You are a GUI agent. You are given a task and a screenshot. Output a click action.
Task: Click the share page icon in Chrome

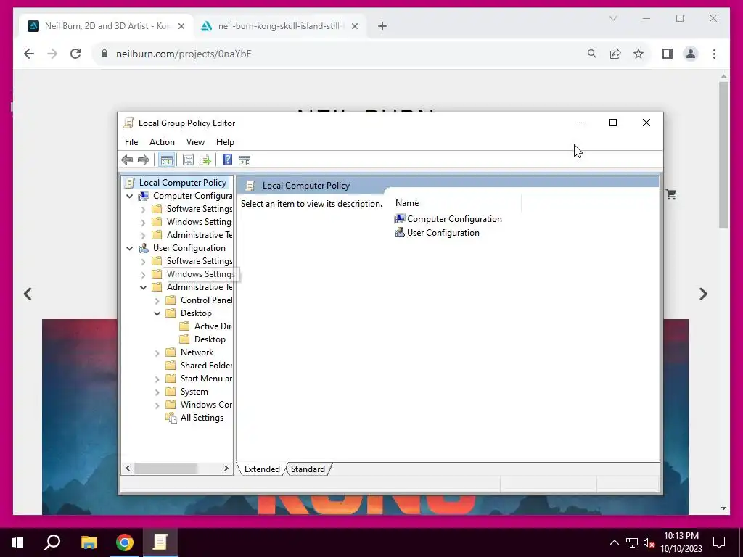(x=615, y=54)
